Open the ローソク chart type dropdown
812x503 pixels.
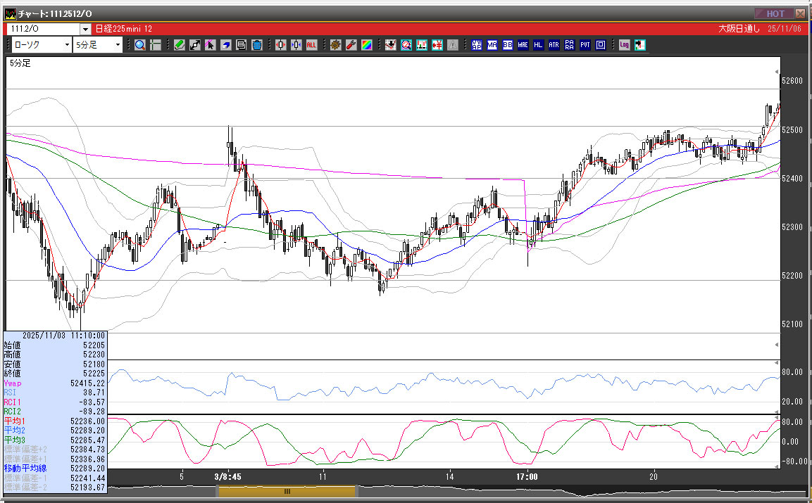42,45
